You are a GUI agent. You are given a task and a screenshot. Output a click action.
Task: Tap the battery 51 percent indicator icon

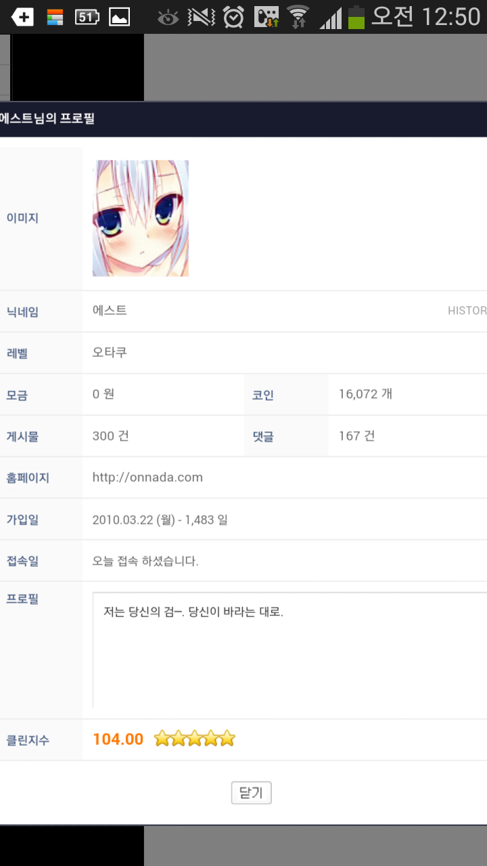[87, 17]
